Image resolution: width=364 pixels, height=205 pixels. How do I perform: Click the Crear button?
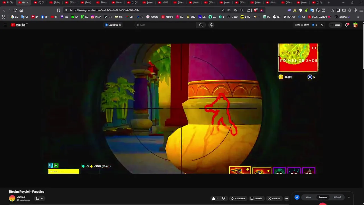[x=335, y=25]
